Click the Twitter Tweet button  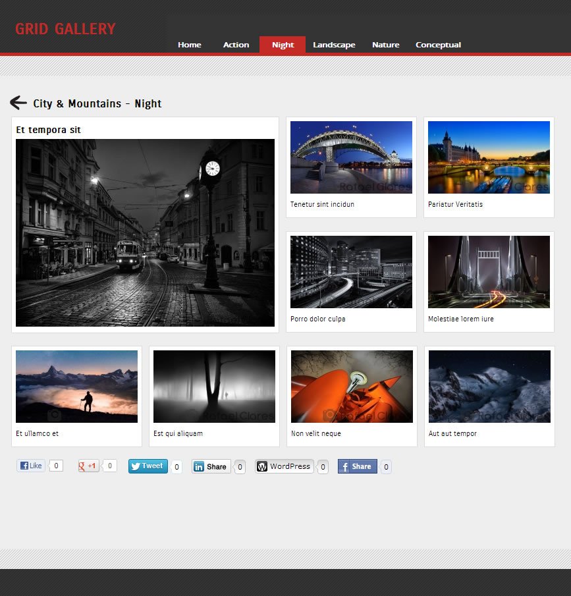tap(148, 466)
